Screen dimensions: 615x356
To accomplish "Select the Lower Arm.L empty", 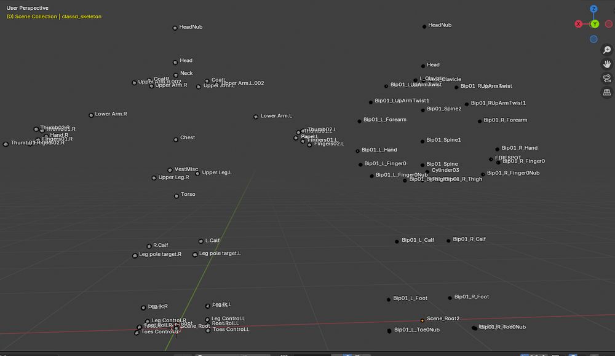I will tap(256, 117).
